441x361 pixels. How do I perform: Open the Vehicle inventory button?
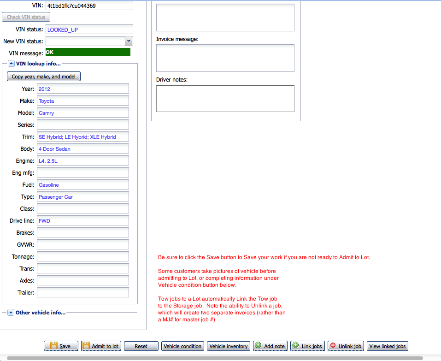point(229,346)
